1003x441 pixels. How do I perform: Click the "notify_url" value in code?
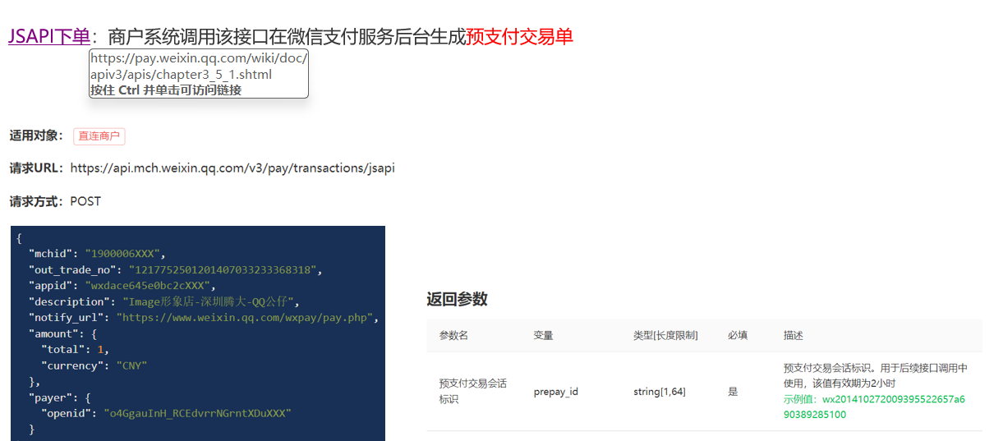pos(246,318)
